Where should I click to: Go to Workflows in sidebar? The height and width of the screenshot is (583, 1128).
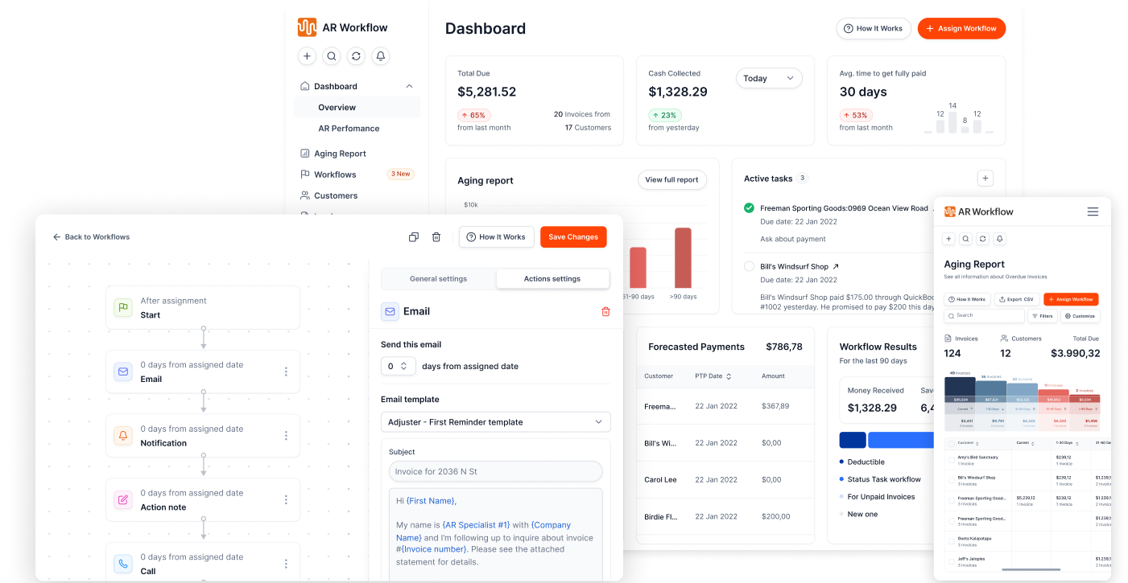coord(335,174)
